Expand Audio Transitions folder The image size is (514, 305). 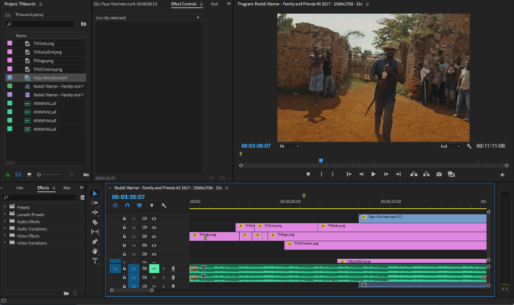(x=4, y=229)
